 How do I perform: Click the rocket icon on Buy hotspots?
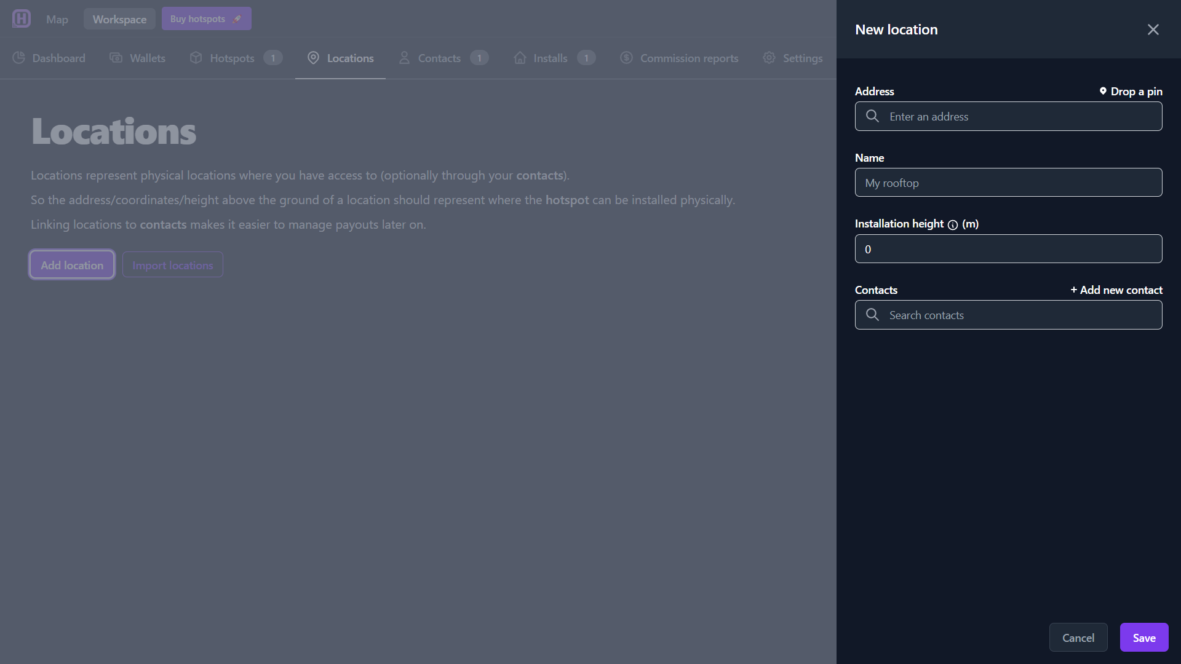[x=237, y=19]
